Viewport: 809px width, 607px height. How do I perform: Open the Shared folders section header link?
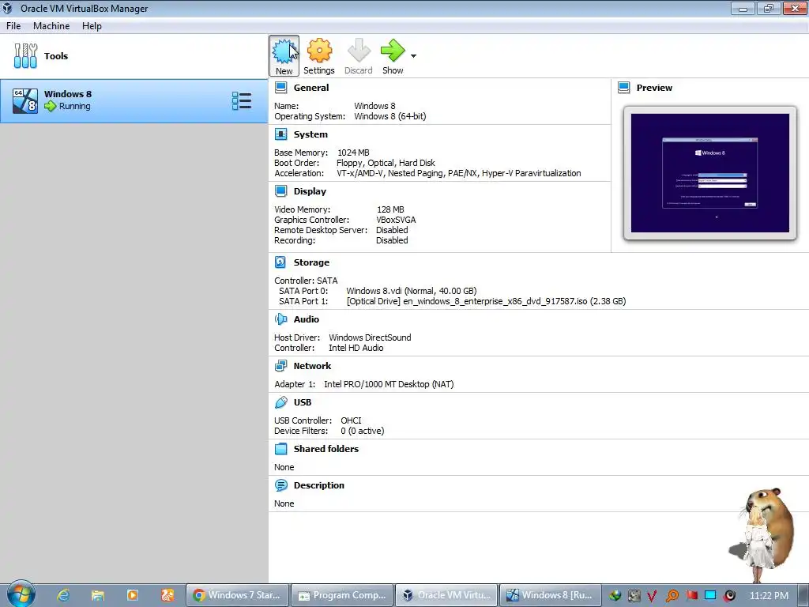click(326, 449)
